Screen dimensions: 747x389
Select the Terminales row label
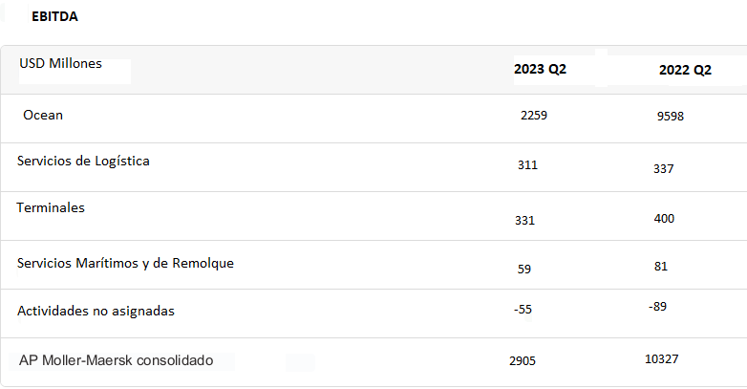(x=51, y=207)
